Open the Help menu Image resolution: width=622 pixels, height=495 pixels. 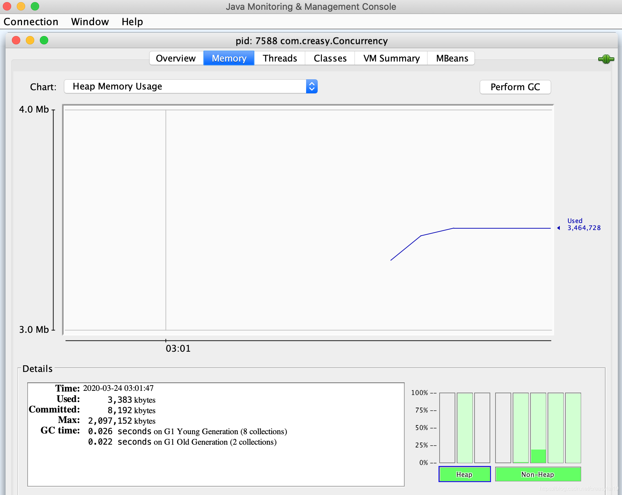132,22
